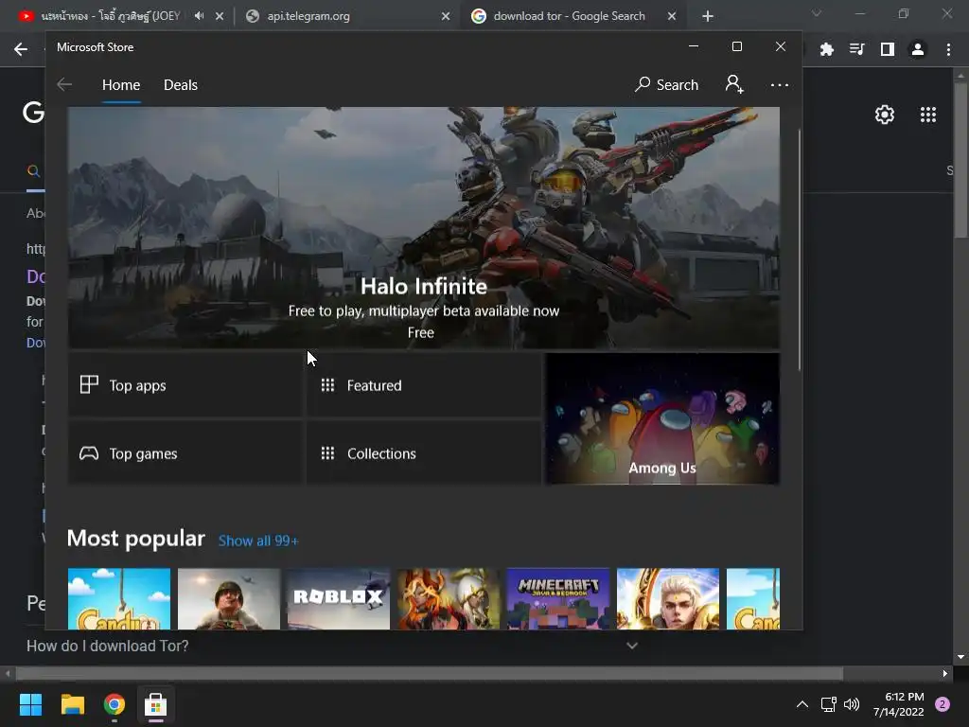This screenshot has height=727, width=969.
Task: Open clock and date in taskbar
Action: point(899,704)
